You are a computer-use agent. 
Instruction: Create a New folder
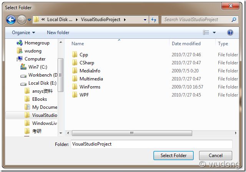(58, 33)
